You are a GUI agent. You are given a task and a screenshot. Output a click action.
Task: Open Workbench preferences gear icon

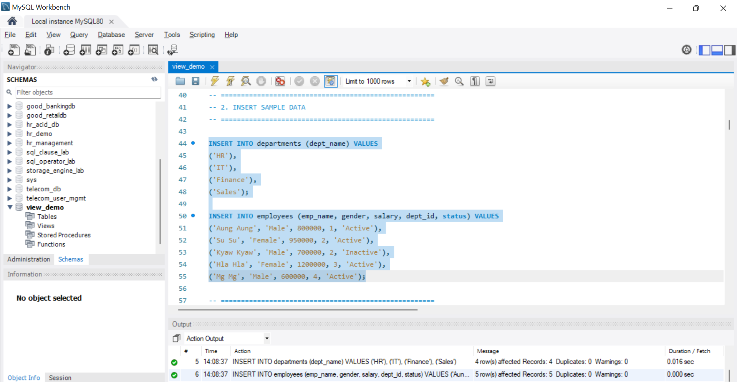tap(686, 49)
